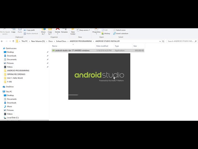
Task: Open pinned Documents under Quick access
Action: [12, 59]
